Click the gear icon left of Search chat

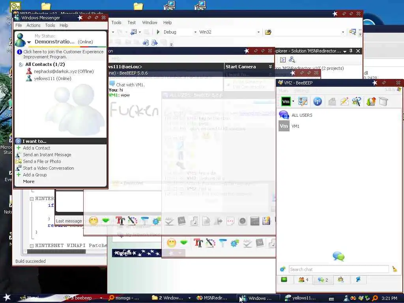tap(282, 269)
